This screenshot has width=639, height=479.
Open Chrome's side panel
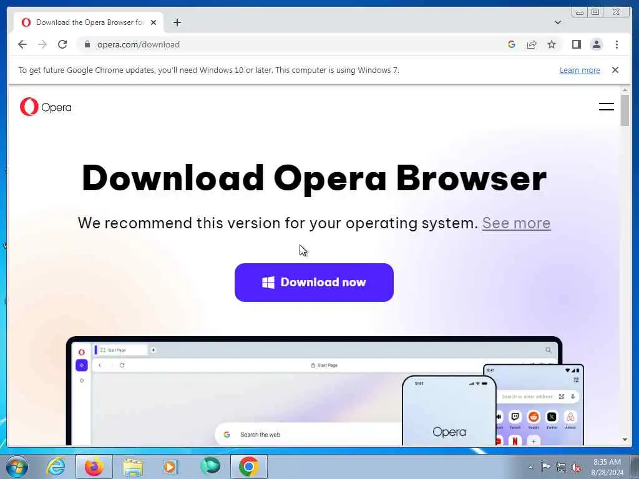click(576, 44)
